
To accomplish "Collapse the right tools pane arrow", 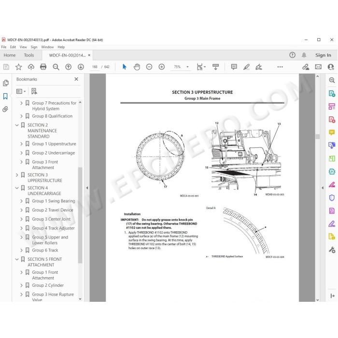I will point(323,188).
